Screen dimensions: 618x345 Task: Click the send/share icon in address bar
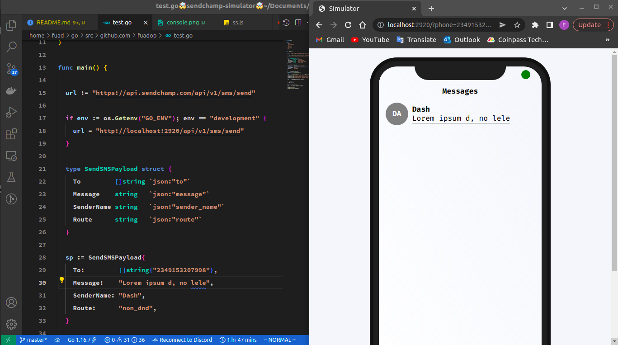coord(502,25)
